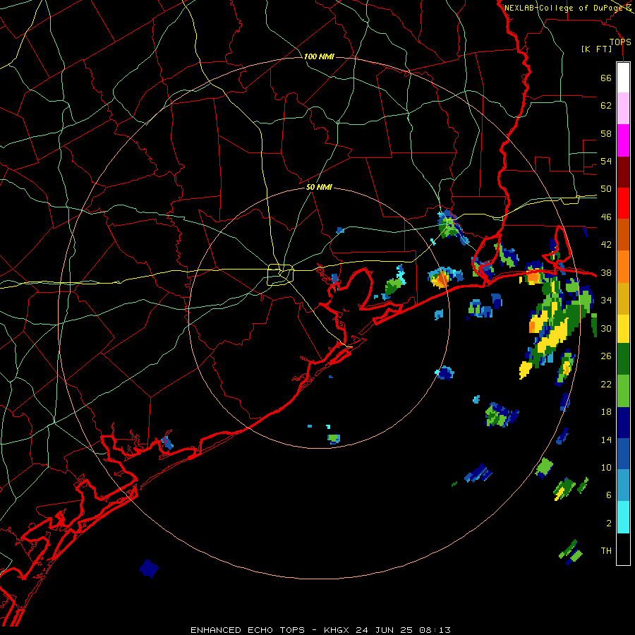Click the 34 legend value
The height and width of the screenshot is (635, 635).
click(606, 301)
